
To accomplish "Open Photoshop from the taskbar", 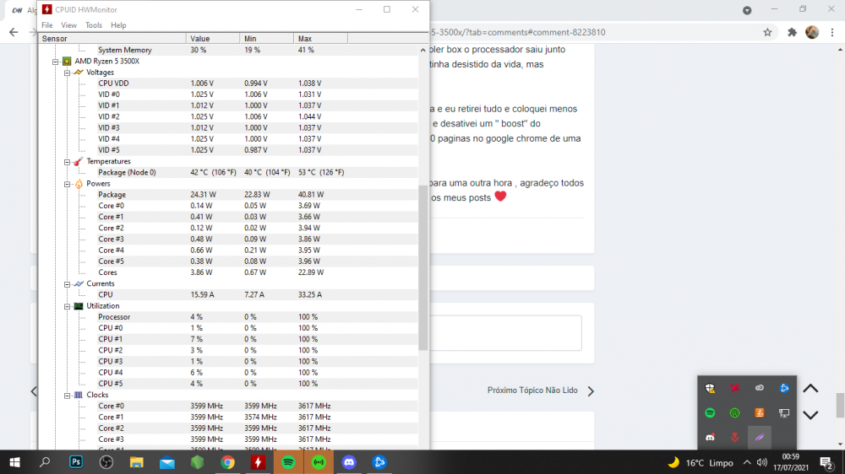I will click(x=75, y=462).
